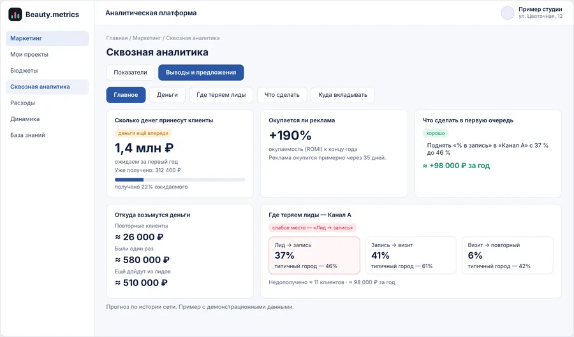The image size is (574, 337).
Task: Open the Где теряем лиды sub-tab
Action: tap(221, 95)
